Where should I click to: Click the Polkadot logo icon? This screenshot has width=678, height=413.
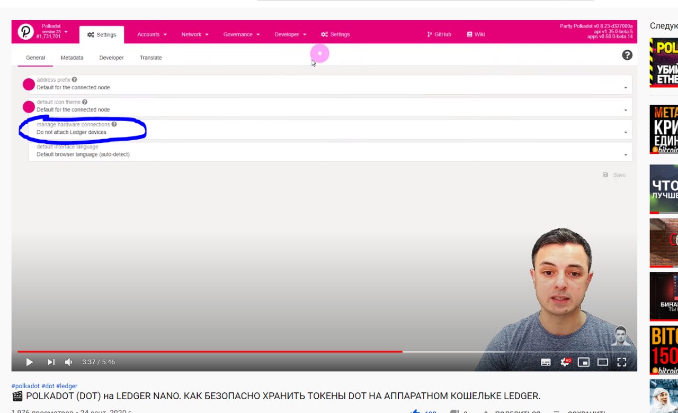(x=25, y=32)
